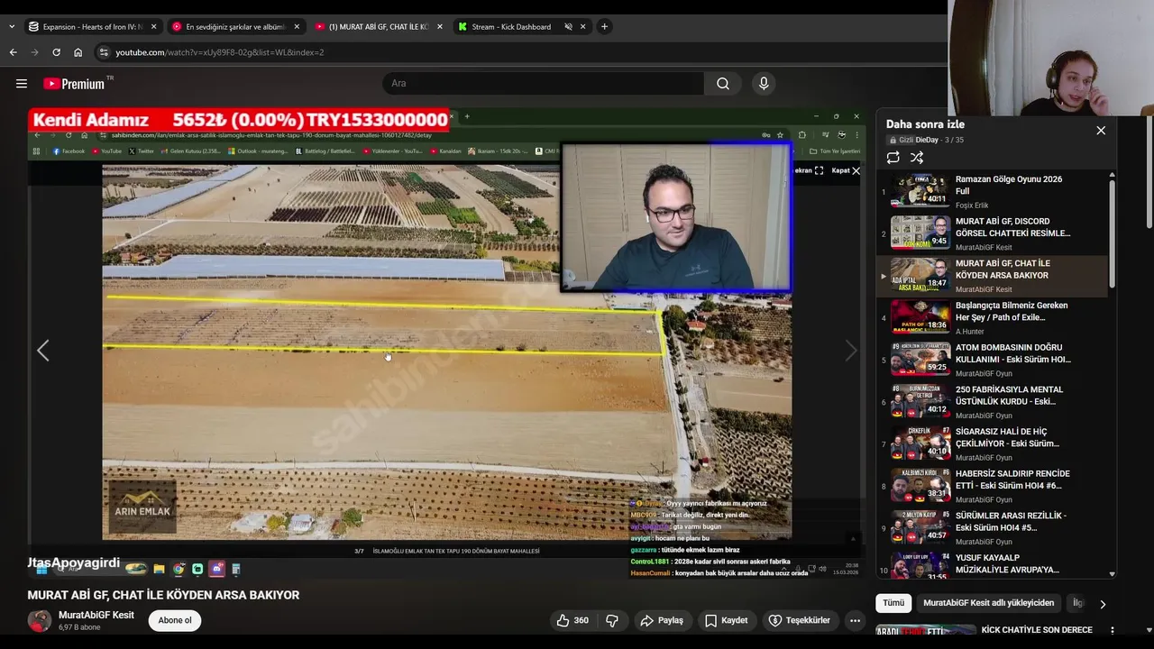Open a new browser tab with plus
Viewport: 1154px width, 649px height.
(x=604, y=26)
